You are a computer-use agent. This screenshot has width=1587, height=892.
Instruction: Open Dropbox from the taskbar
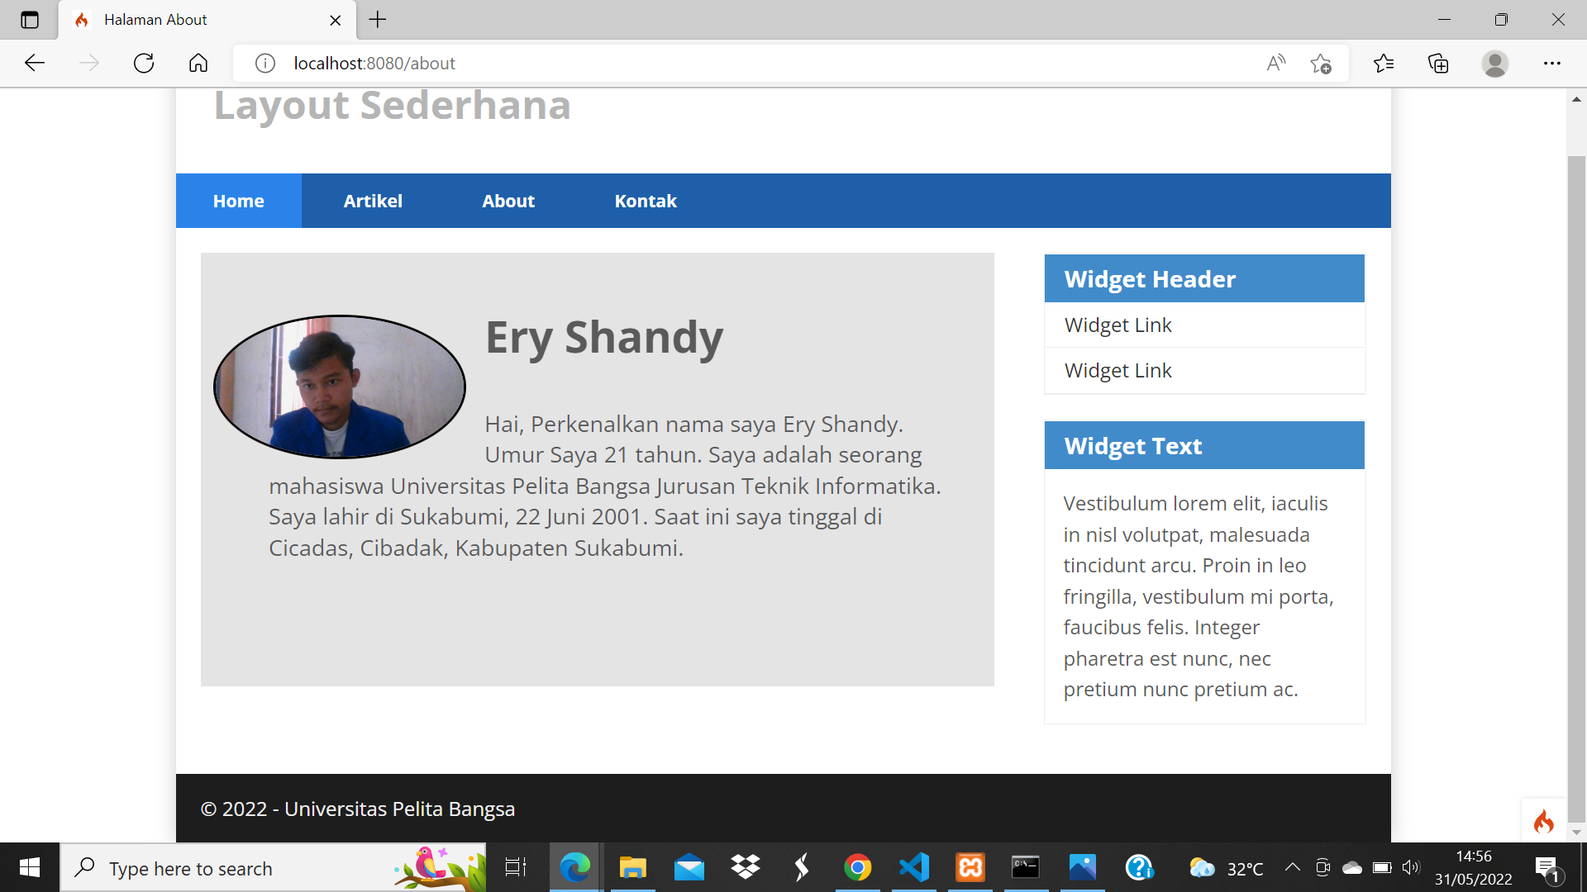coord(746,867)
